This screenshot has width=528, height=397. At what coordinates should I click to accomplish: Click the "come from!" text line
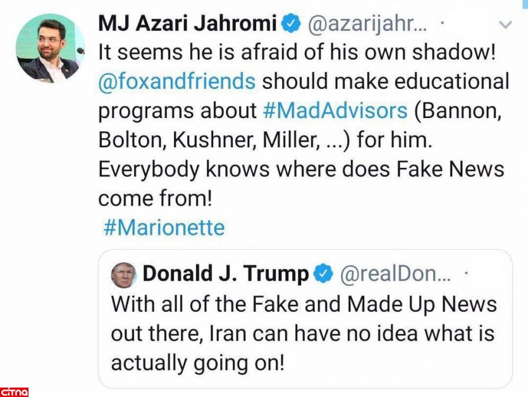pos(154,198)
